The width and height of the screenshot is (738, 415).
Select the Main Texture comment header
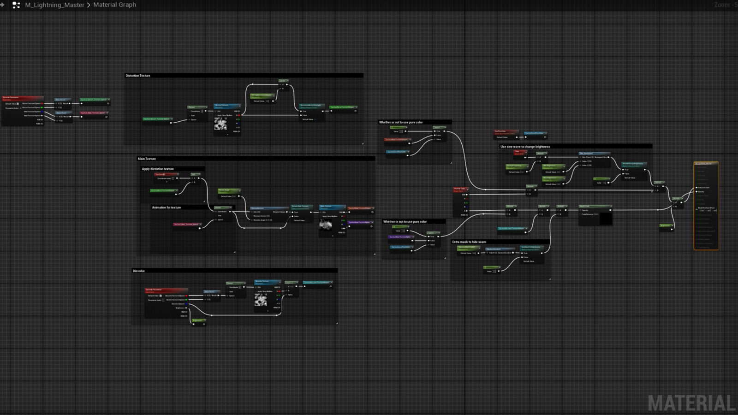click(256, 159)
